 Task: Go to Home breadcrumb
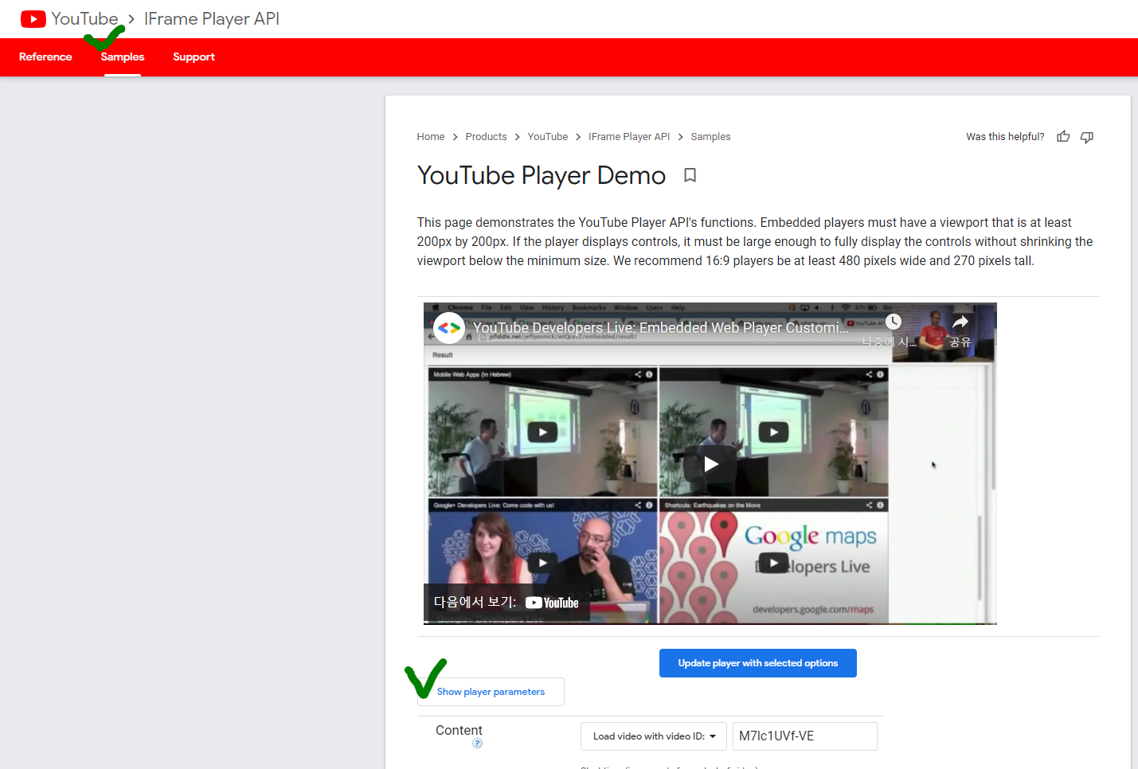point(431,137)
